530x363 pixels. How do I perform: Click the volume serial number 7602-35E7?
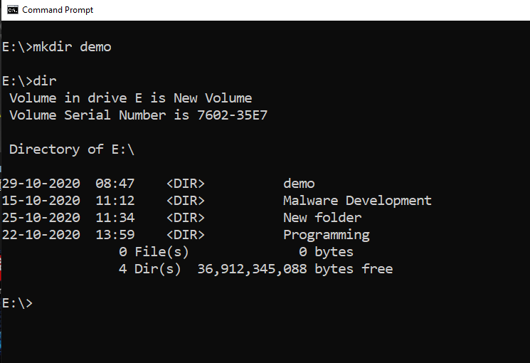tap(232, 115)
